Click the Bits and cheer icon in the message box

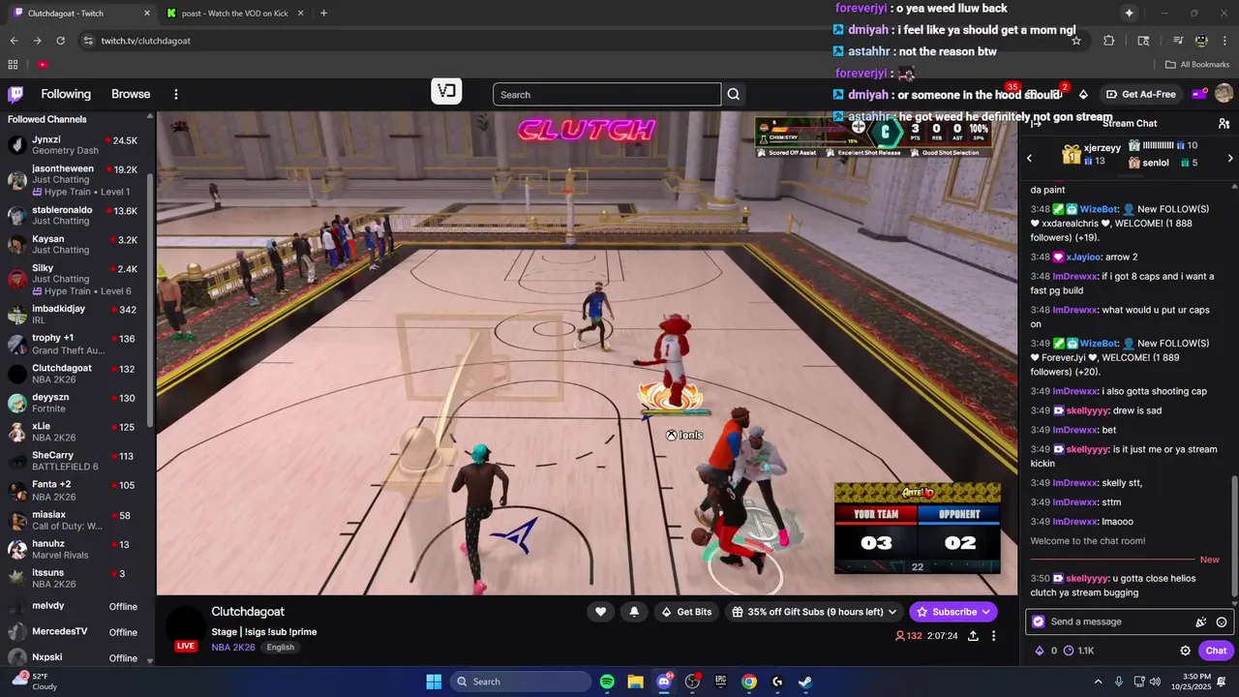1201,621
